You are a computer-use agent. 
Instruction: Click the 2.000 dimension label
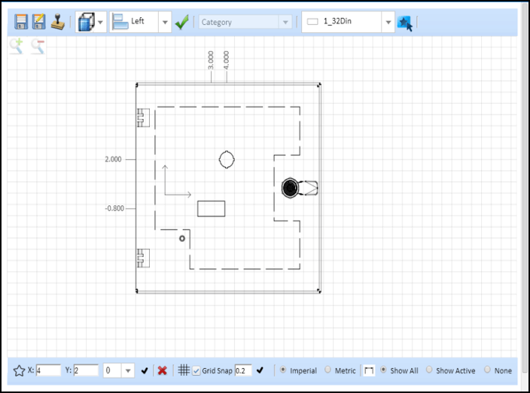(113, 159)
